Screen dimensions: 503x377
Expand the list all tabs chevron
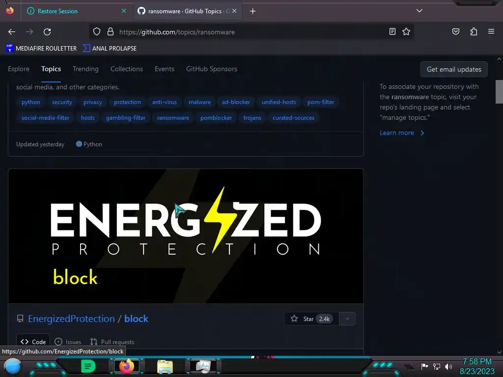[x=419, y=11]
